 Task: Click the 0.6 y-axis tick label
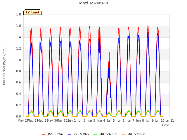coord(18,82)
